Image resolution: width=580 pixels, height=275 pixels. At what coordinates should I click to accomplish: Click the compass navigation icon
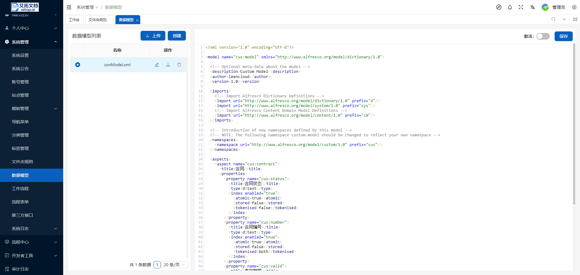pos(499,7)
